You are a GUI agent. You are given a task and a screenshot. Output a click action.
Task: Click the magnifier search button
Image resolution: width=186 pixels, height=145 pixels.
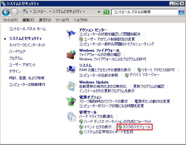[x=181, y=12]
